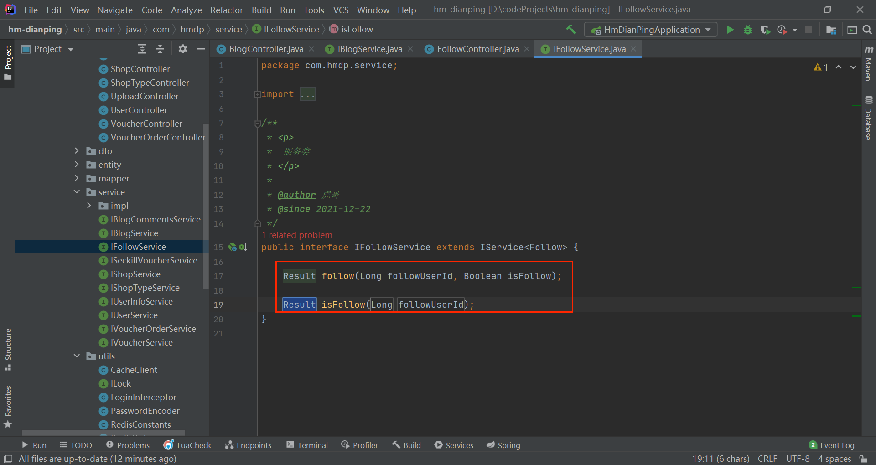Open the Database tool window
The width and height of the screenshot is (876, 465).
click(x=868, y=118)
